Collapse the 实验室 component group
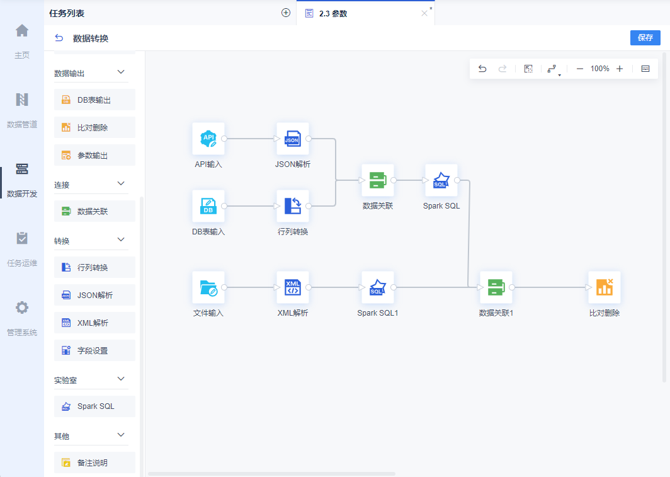 [121, 379]
